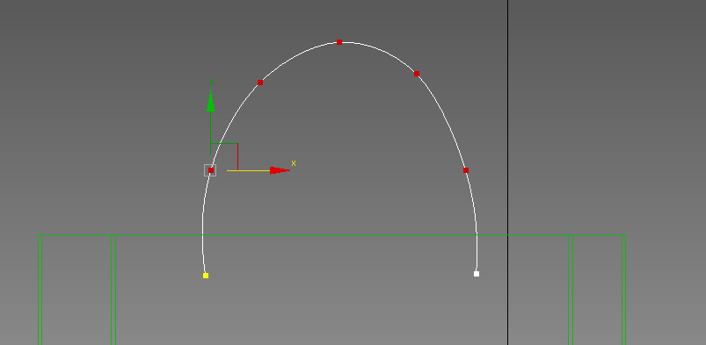Select the red vertex at the arch apex

[339, 42]
